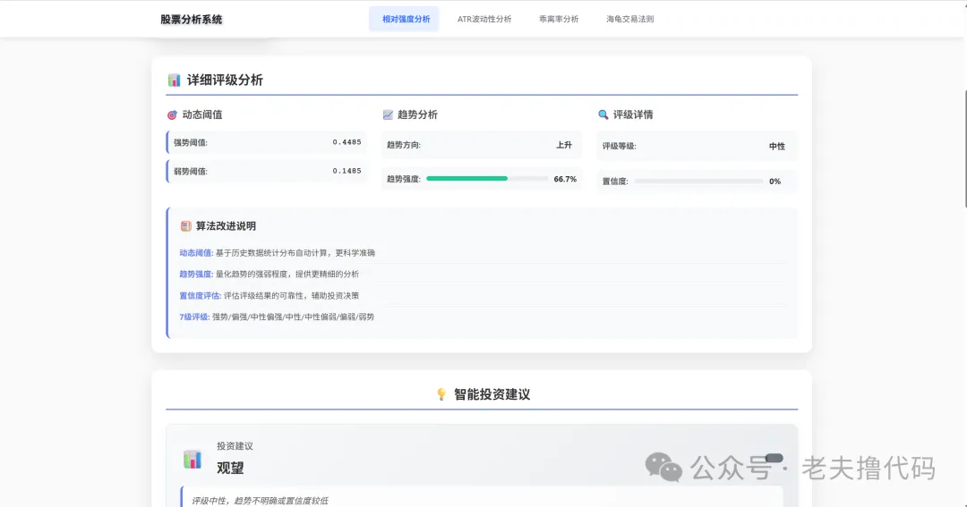Select the 弱势阈值 value 0.1485
This screenshot has width=967, height=507.
[347, 172]
